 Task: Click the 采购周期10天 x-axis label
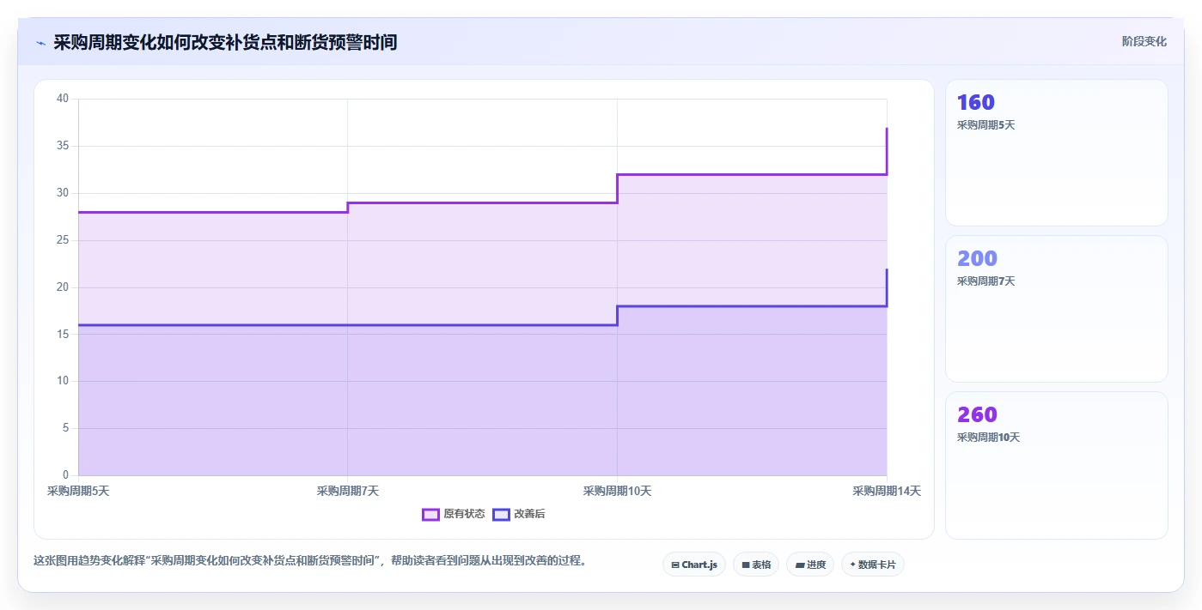point(617,491)
